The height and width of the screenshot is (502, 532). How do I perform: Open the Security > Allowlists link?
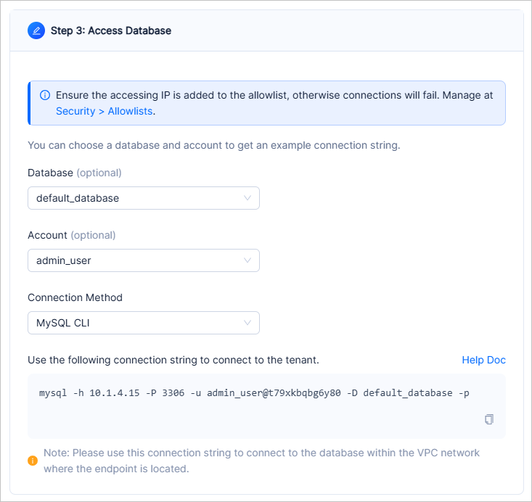(105, 112)
